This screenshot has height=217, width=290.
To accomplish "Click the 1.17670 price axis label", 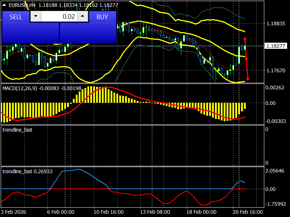I will click(276, 71).
